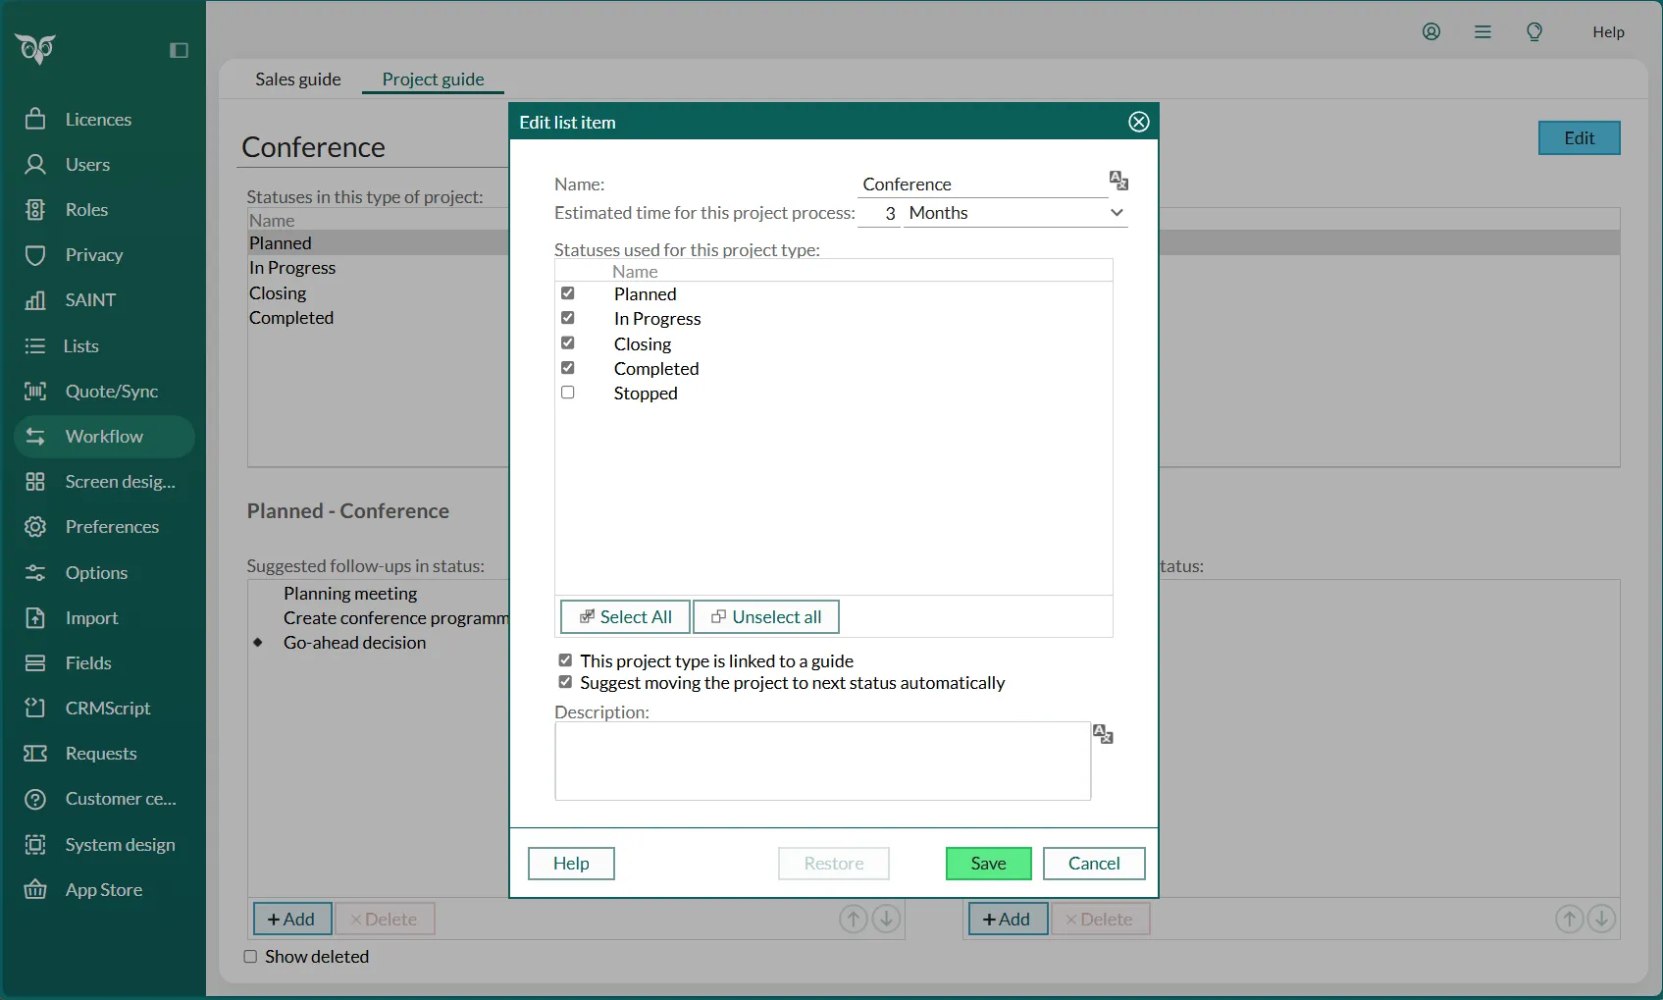Image resolution: width=1663 pixels, height=1000 pixels.
Task: Open App Store in the sidebar
Action: pos(103,890)
